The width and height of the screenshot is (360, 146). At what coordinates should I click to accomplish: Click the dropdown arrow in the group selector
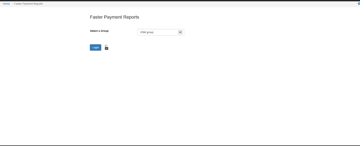[180, 32]
